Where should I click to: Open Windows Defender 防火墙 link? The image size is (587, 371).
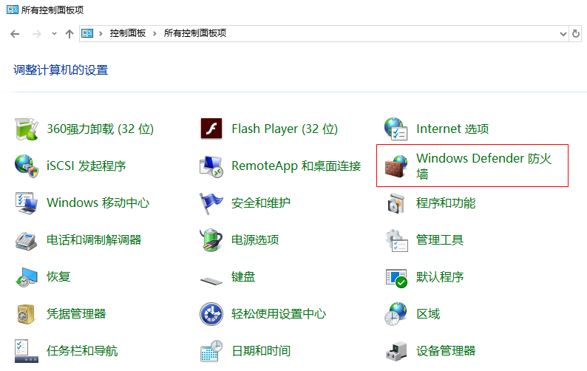[484, 166]
